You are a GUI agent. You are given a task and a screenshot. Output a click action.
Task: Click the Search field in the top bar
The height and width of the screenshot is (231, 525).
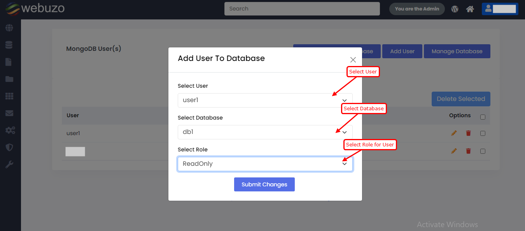coord(302,9)
